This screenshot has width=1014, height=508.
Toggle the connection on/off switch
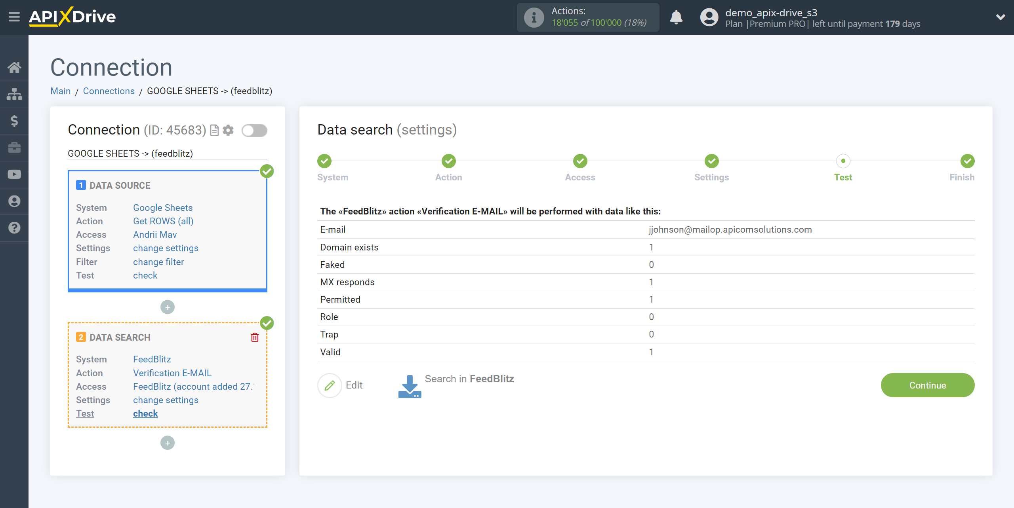pyautogui.click(x=255, y=130)
